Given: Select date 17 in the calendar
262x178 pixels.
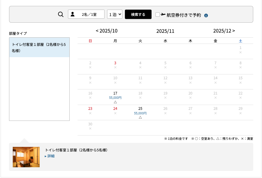Looking at the screenshot, I should 115,93.
